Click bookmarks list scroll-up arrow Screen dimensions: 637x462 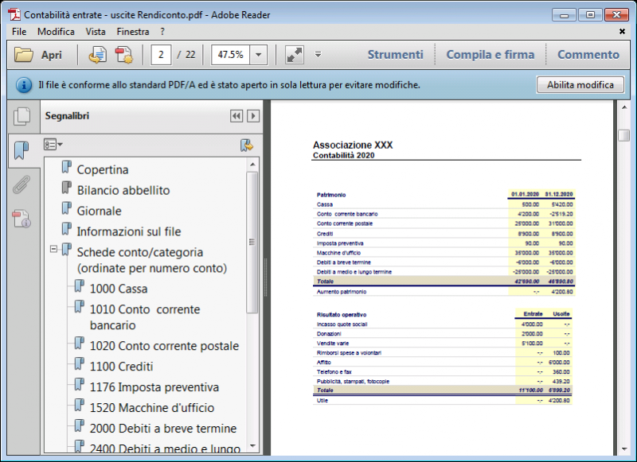pyautogui.click(x=252, y=165)
